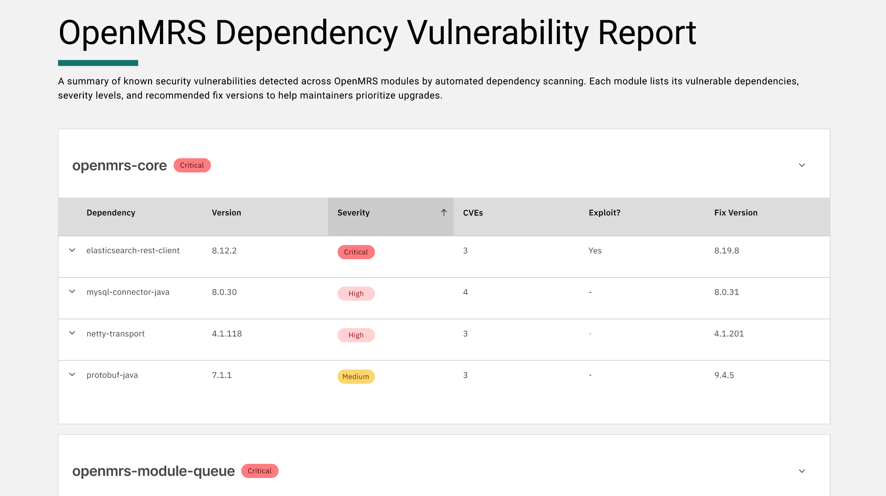Sort table by CVEs column
The height and width of the screenshot is (496, 886).
coord(473,213)
